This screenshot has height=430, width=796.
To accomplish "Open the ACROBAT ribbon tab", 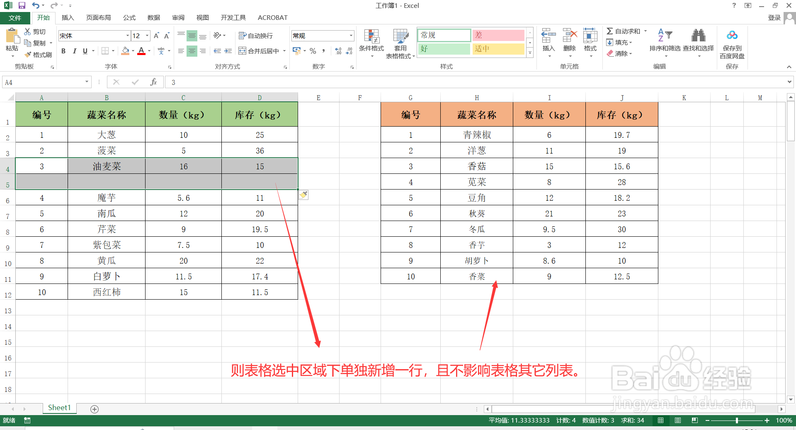I will coord(272,17).
